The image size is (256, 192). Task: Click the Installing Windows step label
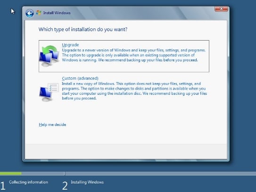click(87, 182)
